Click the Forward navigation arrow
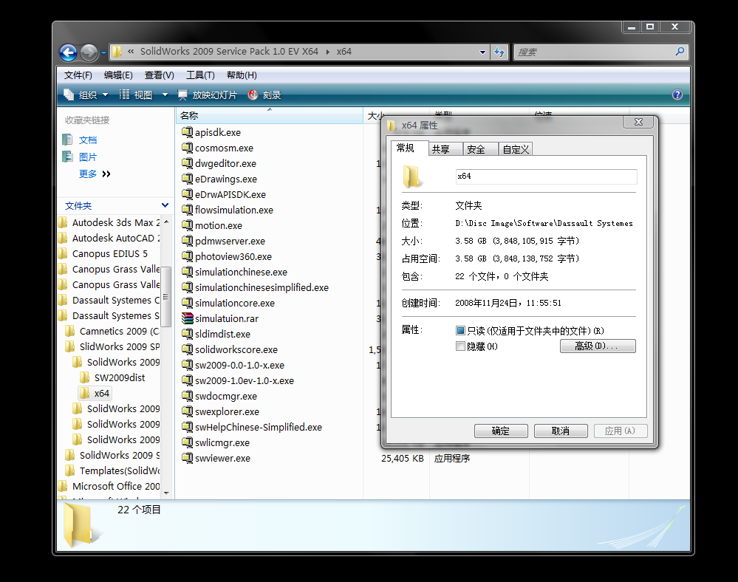 [89, 52]
